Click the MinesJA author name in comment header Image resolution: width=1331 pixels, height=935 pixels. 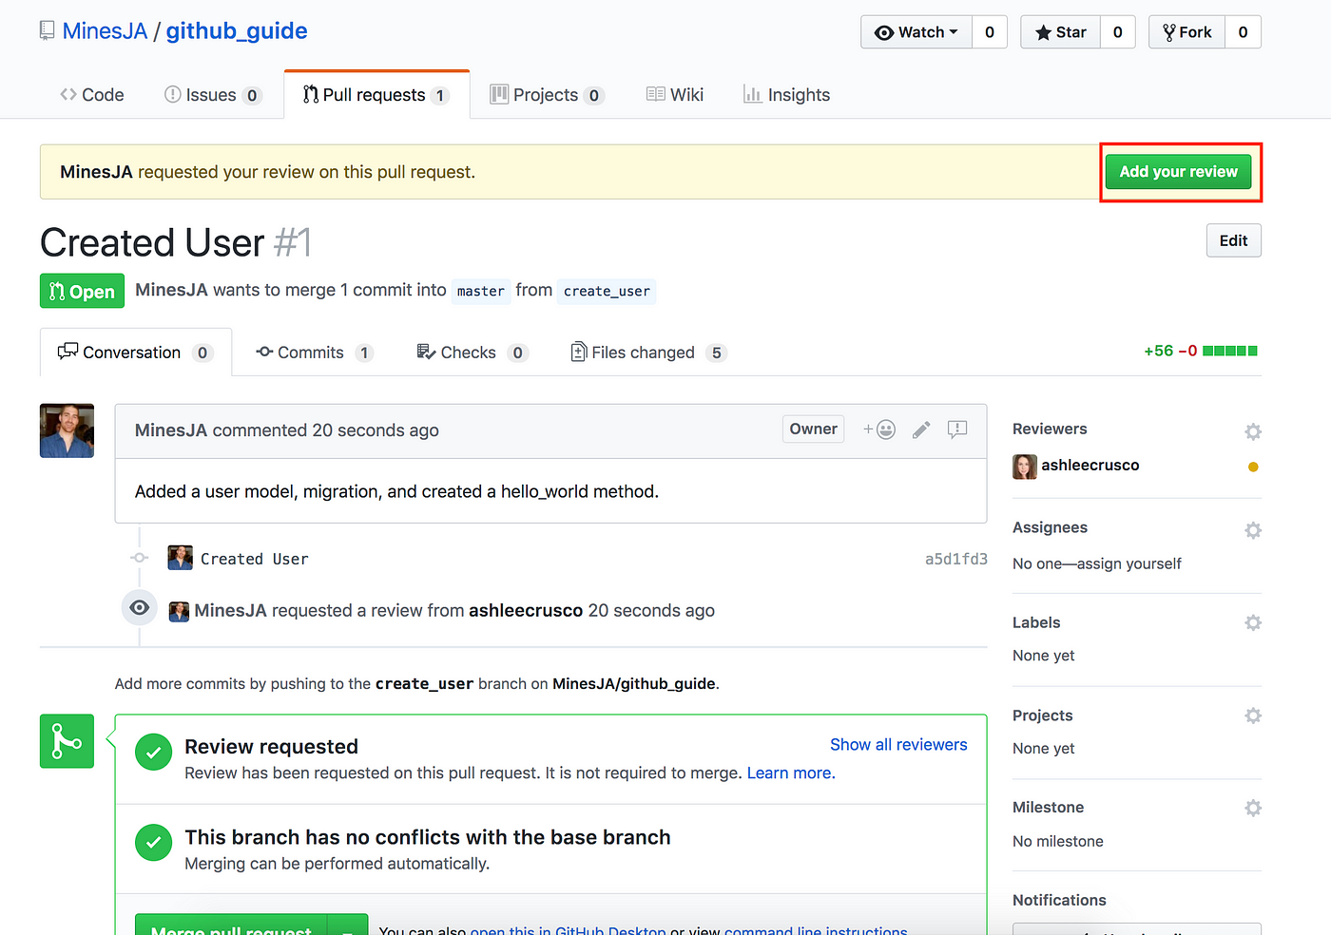pos(171,430)
